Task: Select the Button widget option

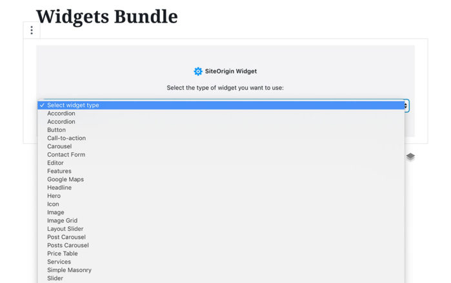Action: coord(56,130)
